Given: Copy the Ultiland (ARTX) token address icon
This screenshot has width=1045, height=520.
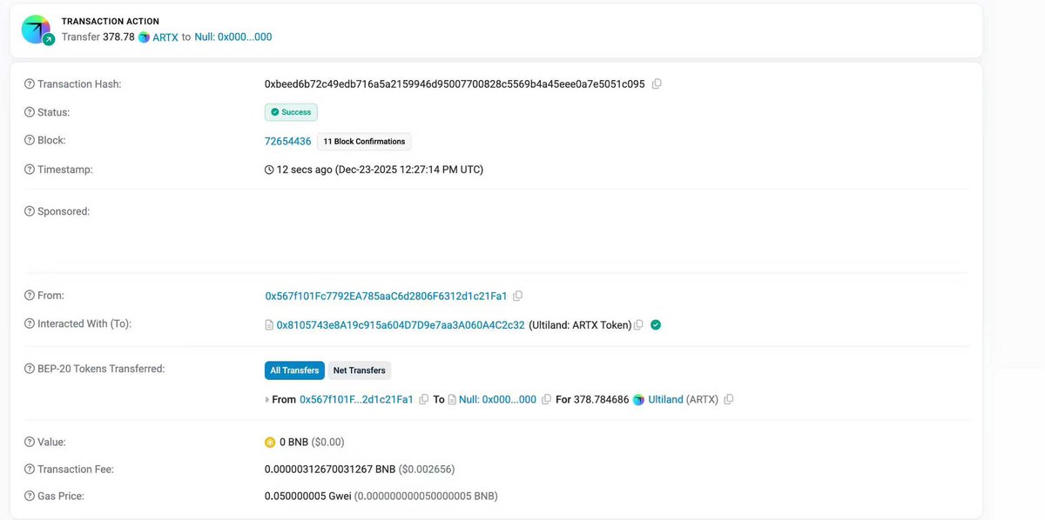Looking at the screenshot, I should pos(729,399).
